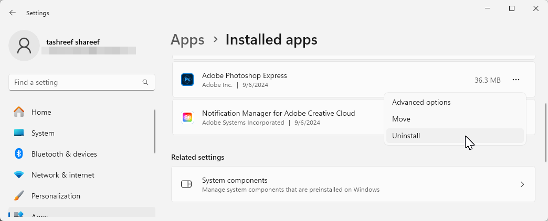
Task: Click tashreef shareef account name
Action: tap(72, 42)
